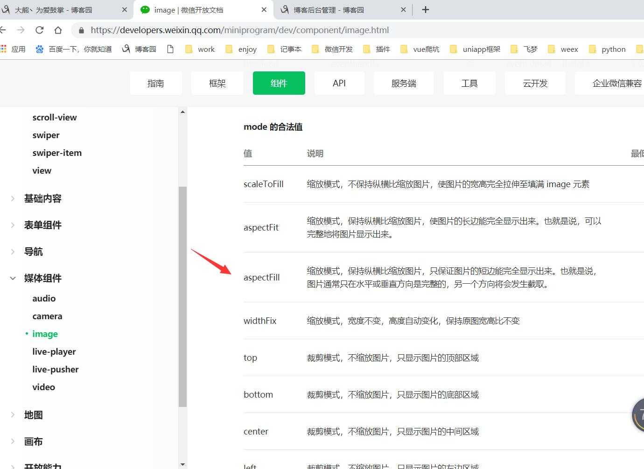Close the image 微信开放文档 tab
The image size is (644, 469).
(x=264, y=9)
